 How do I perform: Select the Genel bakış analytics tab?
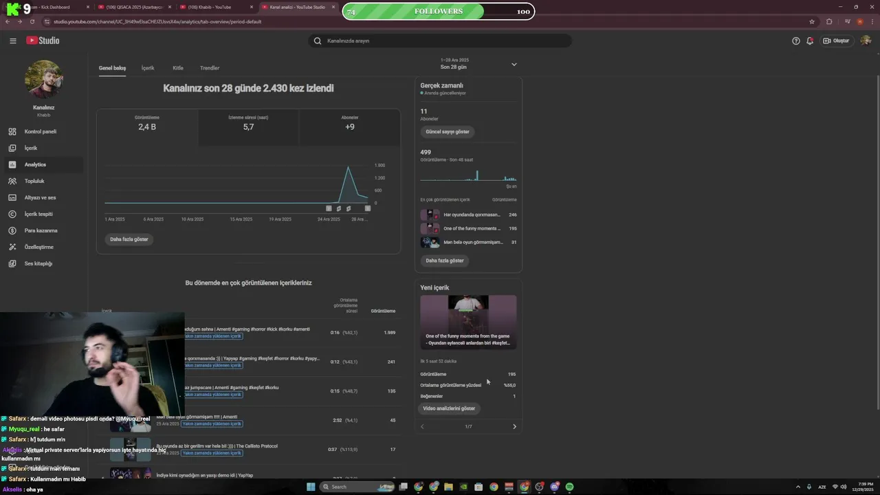[x=112, y=68]
